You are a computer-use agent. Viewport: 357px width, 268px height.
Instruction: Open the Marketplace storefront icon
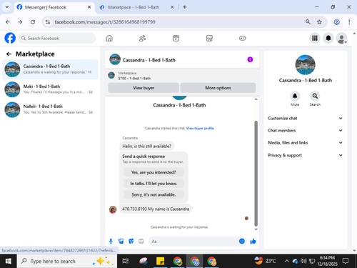point(209,38)
